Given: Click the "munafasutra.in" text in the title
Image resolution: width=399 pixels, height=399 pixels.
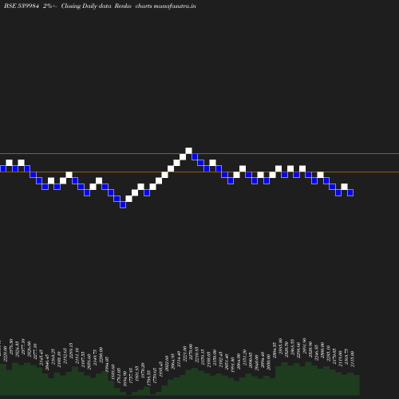Looking at the screenshot, I should click(175, 6).
